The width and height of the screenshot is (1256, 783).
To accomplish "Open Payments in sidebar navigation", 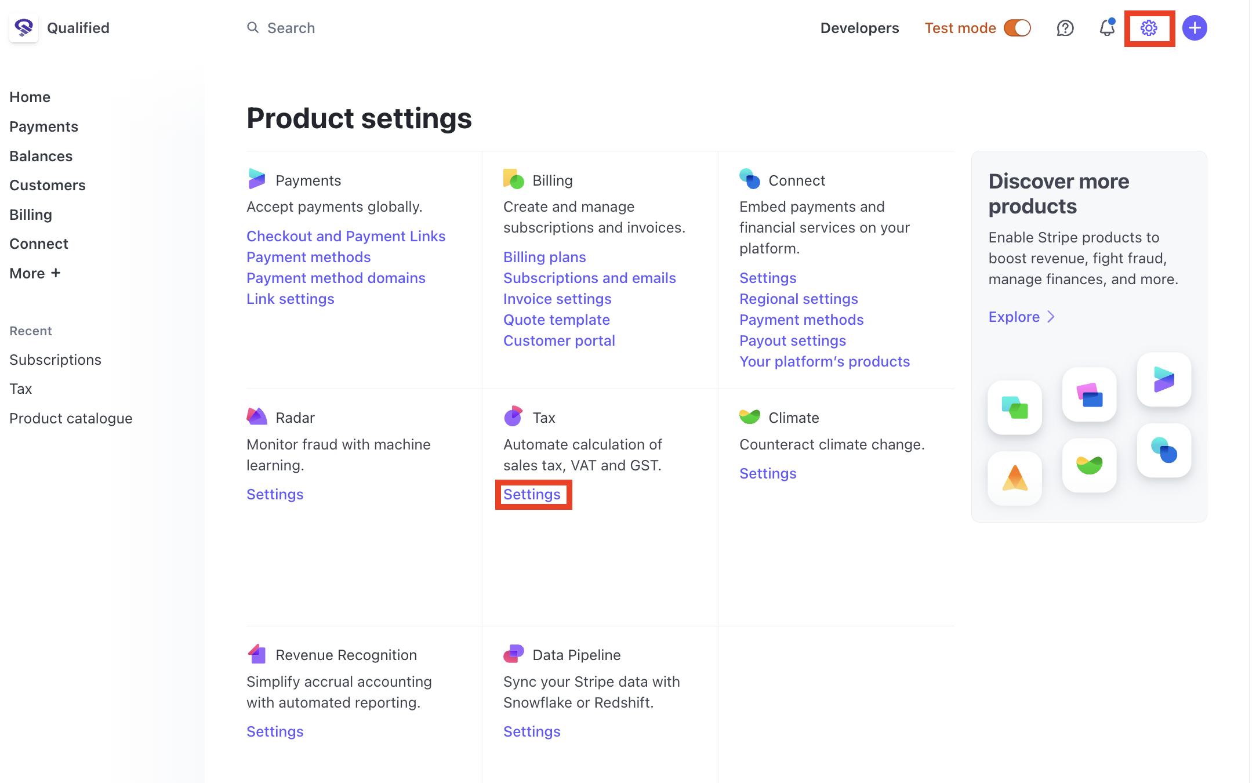I will coord(43,126).
